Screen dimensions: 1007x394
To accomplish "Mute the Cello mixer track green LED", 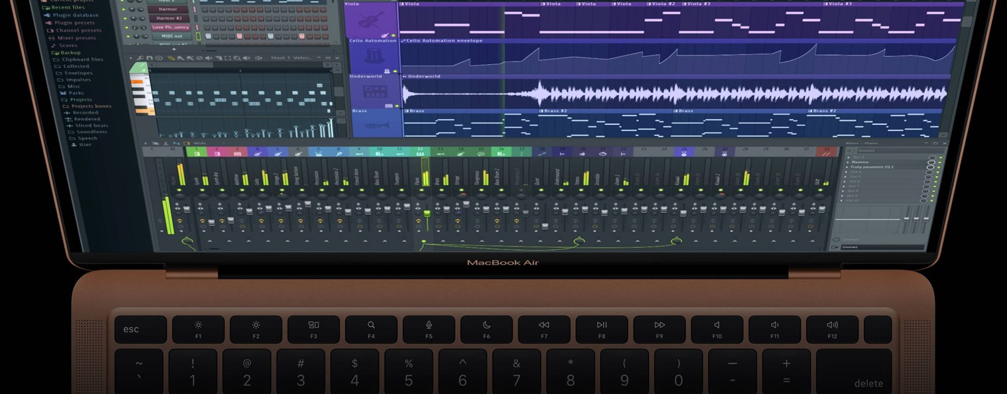I will pyautogui.click(x=260, y=190).
